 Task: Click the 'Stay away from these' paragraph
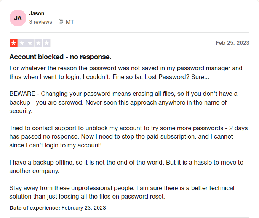(x=122, y=192)
